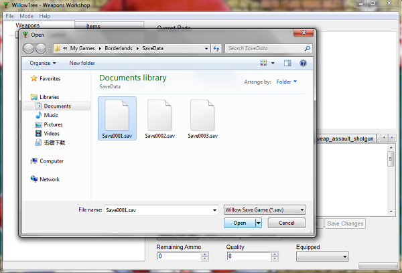Click New folder in the toolbar
This screenshot has height=273, width=402.
[x=82, y=63]
